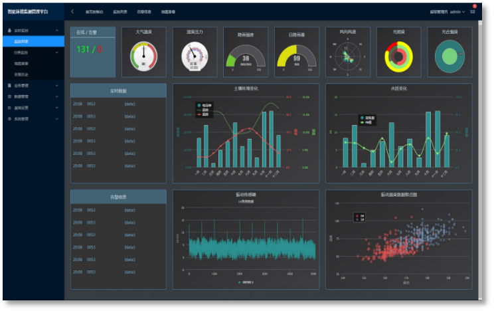This screenshot has width=494, height=311.
Task: Click the 温度压力 gauge dial
Action: pos(195,57)
